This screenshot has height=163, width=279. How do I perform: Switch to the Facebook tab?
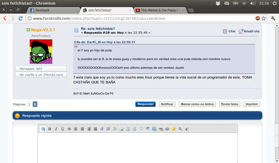(53, 10)
